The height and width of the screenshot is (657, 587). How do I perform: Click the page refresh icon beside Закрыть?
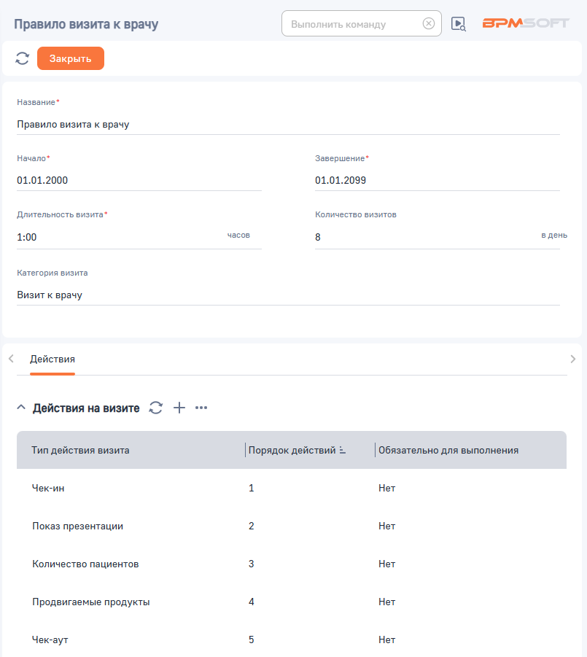pyautogui.click(x=22, y=58)
